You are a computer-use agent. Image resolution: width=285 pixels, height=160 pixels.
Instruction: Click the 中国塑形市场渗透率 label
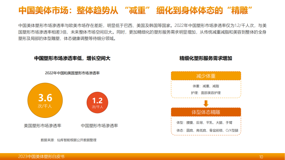[100, 126]
